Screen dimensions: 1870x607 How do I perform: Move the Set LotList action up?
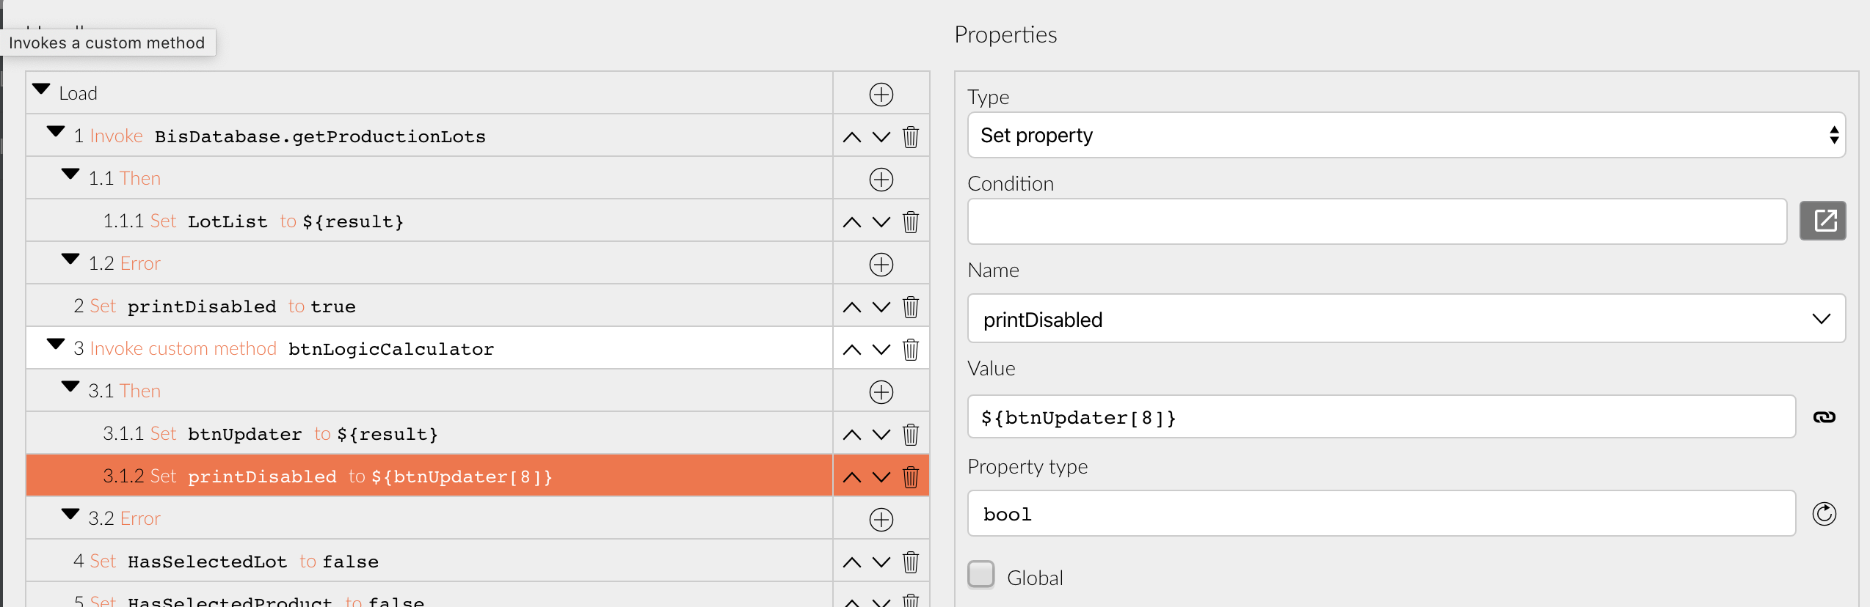[x=851, y=222]
